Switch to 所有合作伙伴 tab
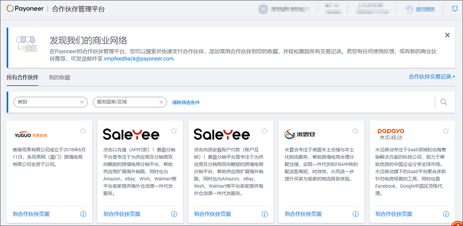The width and height of the screenshot is (463, 226). point(22,78)
